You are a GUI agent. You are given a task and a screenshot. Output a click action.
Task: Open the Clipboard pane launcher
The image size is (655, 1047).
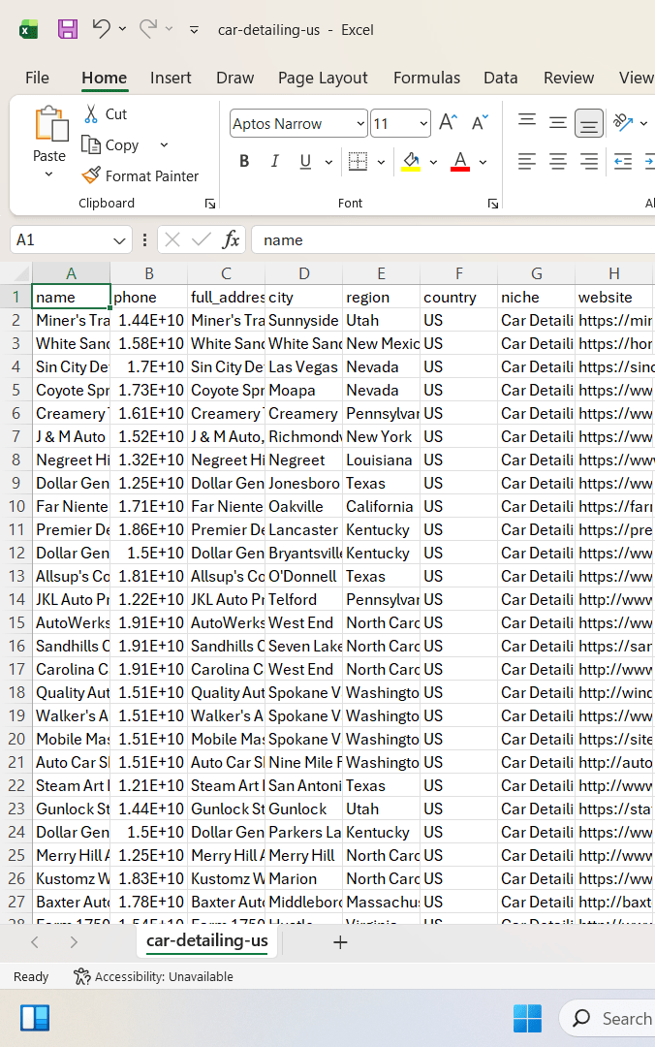pyautogui.click(x=210, y=204)
